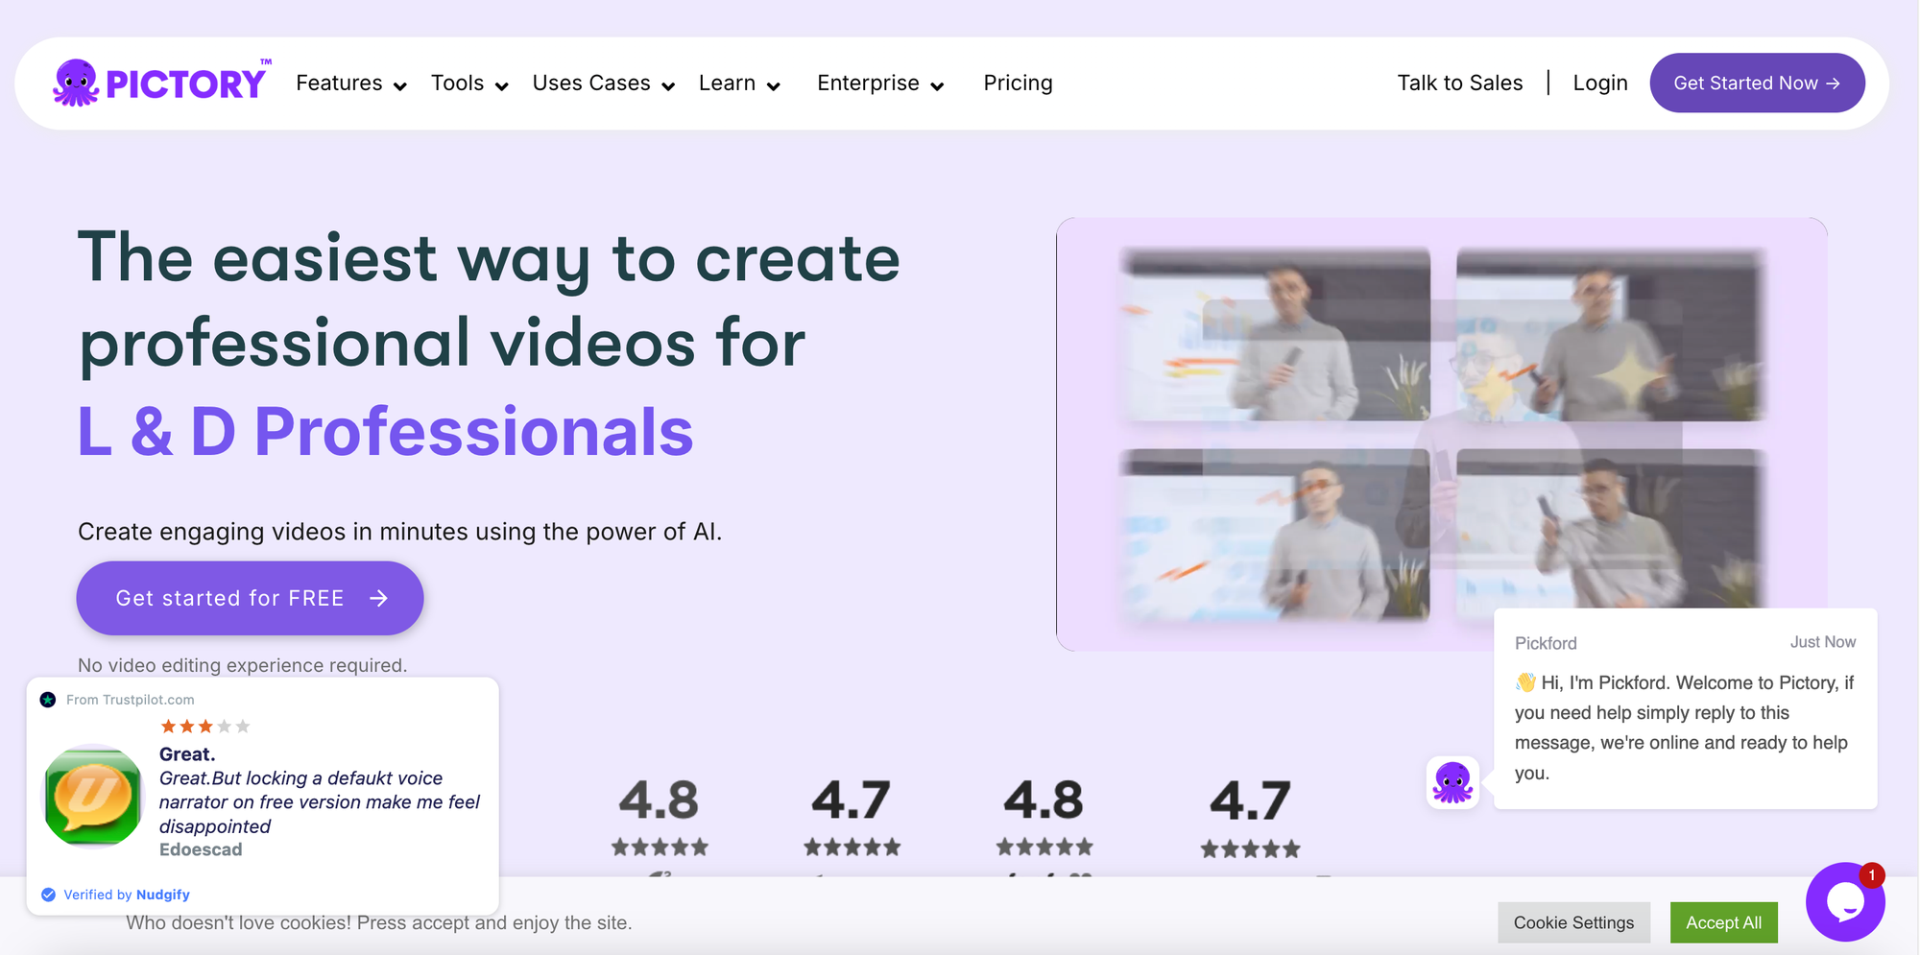Expand the Features dropdown chevron
1920x955 pixels.
tap(400, 86)
